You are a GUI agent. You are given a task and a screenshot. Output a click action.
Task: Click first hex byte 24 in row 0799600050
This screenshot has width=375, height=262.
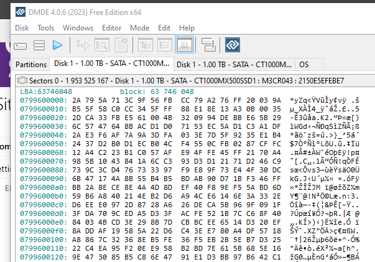coord(76,144)
